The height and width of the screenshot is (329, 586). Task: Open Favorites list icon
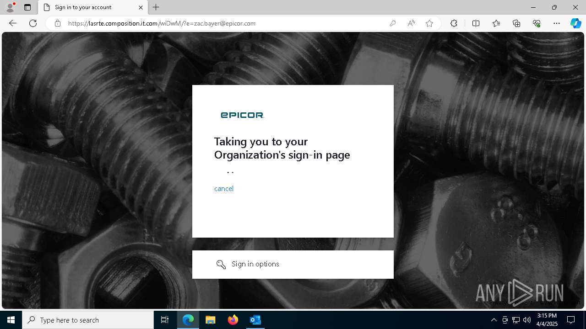click(x=496, y=23)
